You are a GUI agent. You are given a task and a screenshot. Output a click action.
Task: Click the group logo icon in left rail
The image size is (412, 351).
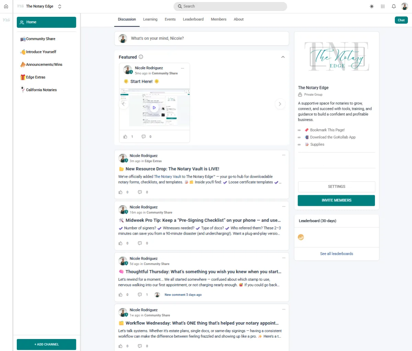click(x=7, y=20)
